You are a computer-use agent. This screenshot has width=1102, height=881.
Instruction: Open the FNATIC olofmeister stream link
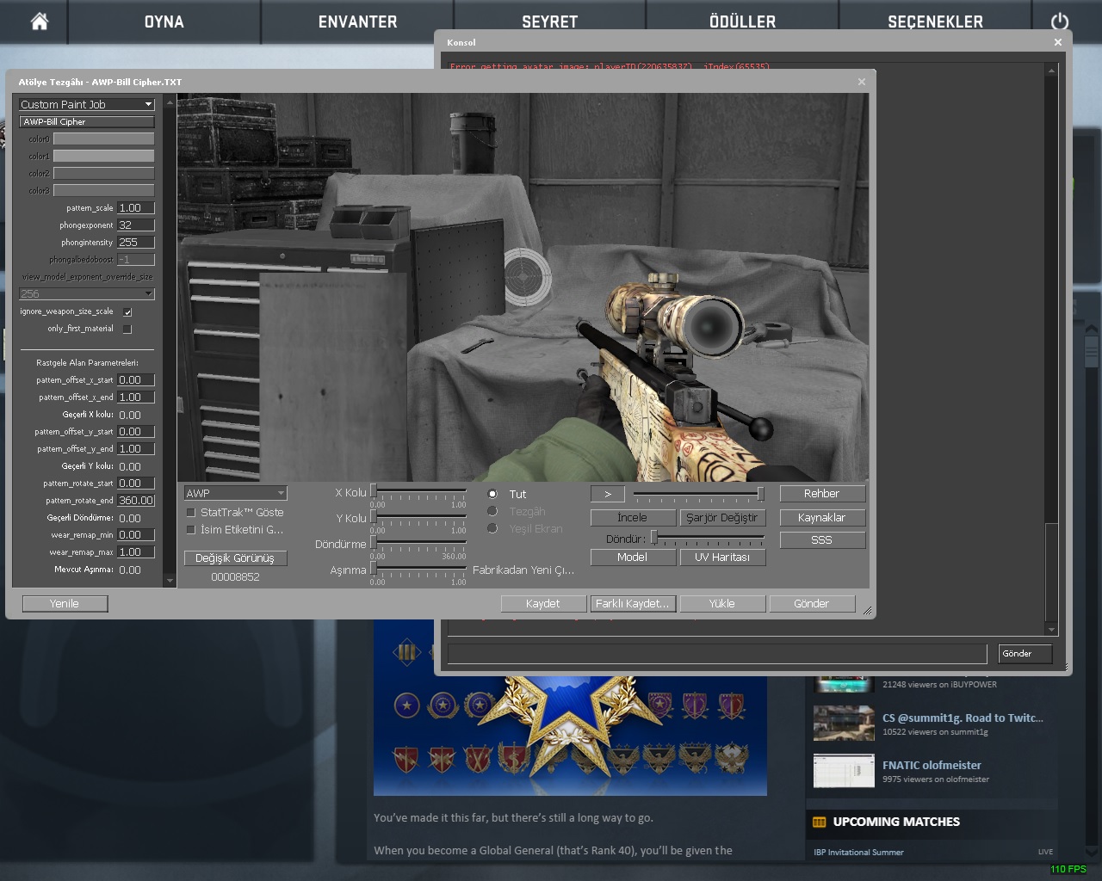pos(932,765)
